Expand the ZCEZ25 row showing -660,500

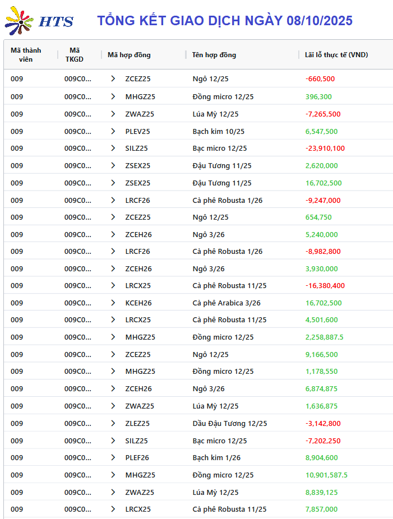coord(113,79)
